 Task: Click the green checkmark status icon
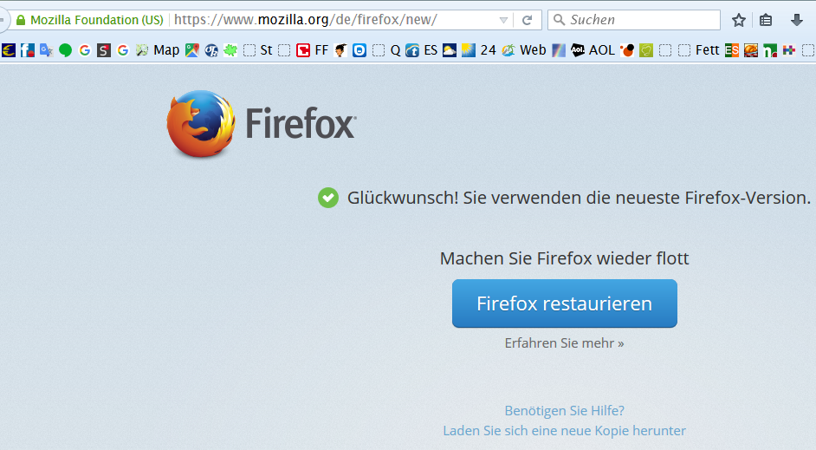[x=328, y=198]
